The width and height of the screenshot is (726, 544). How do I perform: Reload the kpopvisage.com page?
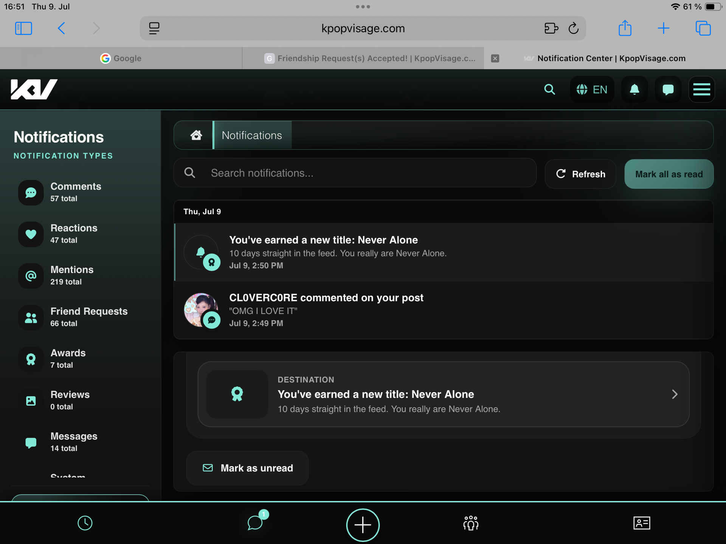[574, 28]
